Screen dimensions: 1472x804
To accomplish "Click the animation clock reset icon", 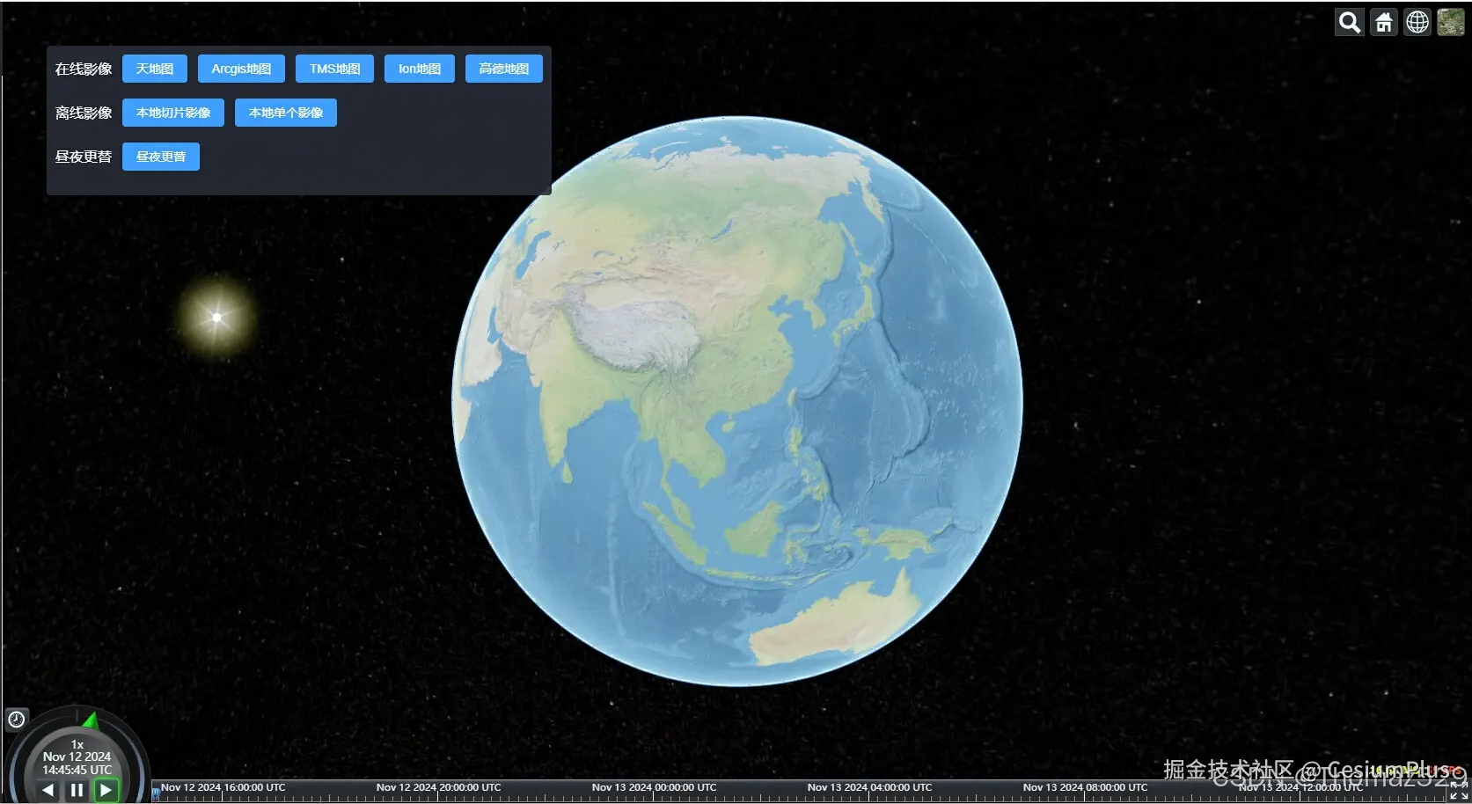I will 17,720.
